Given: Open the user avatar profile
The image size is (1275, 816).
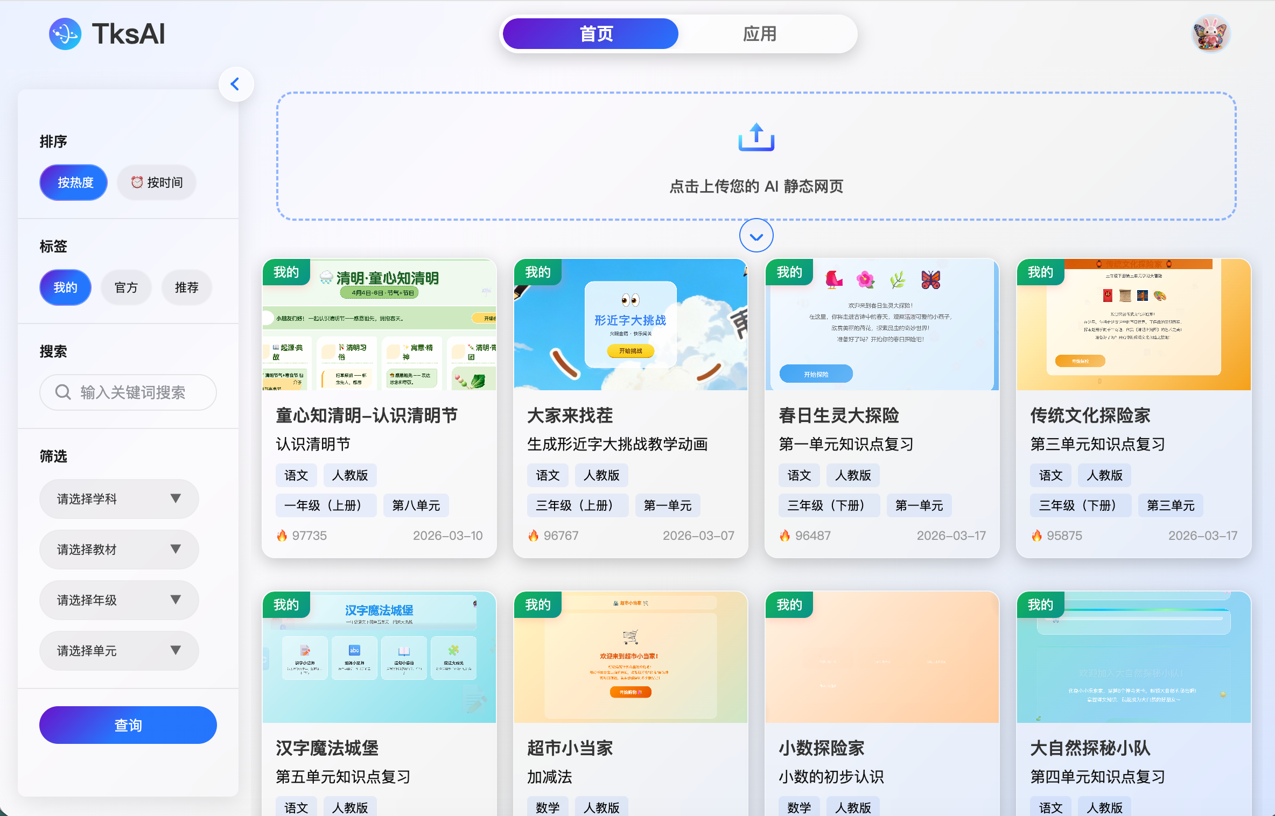Looking at the screenshot, I should (x=1211, y=34).
